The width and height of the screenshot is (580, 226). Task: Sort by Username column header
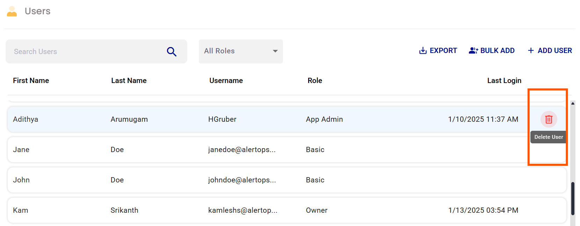(226, 81)
